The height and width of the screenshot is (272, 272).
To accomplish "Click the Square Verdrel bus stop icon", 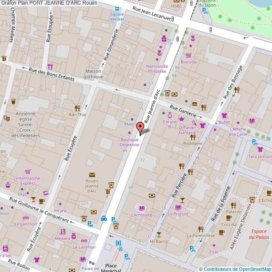I will 117,8.
